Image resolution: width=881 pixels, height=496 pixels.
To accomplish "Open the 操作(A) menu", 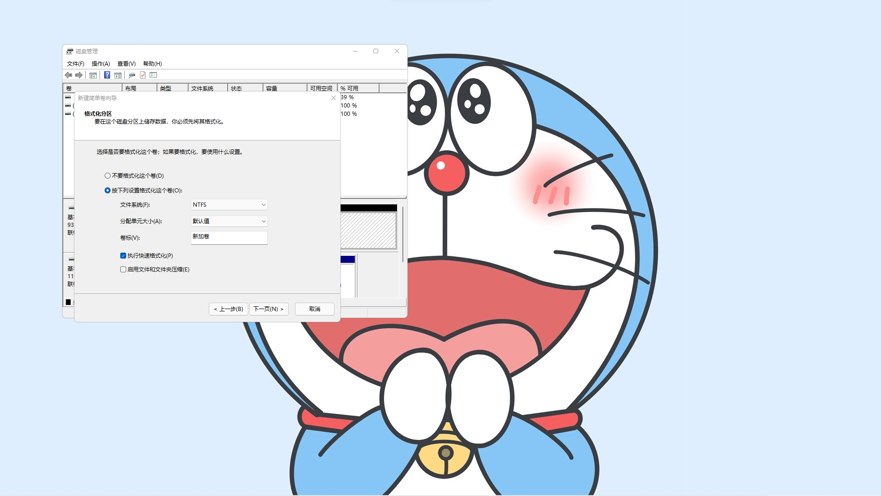I will point(100,63).
